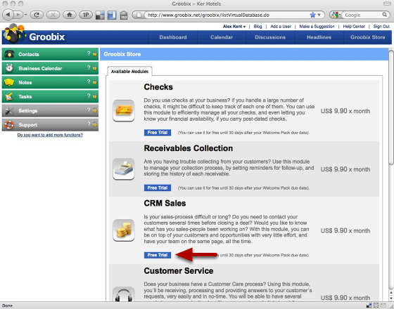
Task: Open the Notes sidebar module
Action: tap(50, 82)
